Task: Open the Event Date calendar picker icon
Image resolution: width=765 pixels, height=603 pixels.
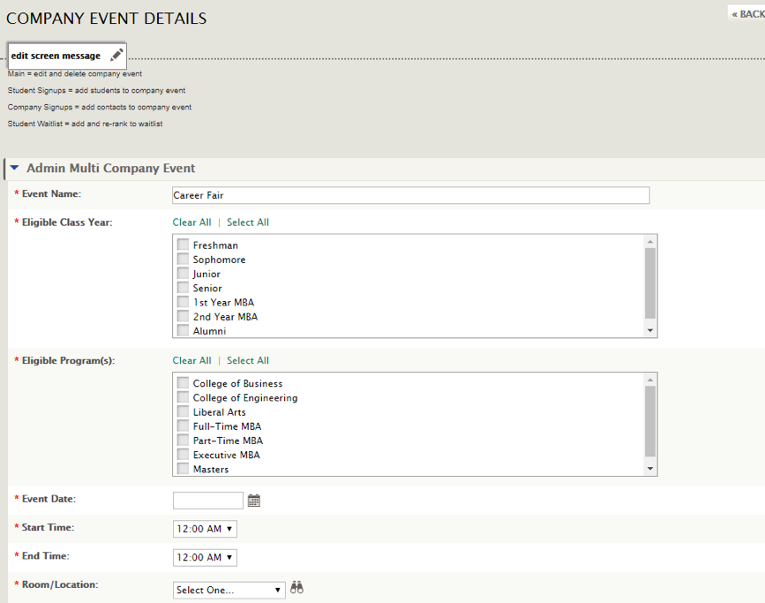Action: click(254, 501)
